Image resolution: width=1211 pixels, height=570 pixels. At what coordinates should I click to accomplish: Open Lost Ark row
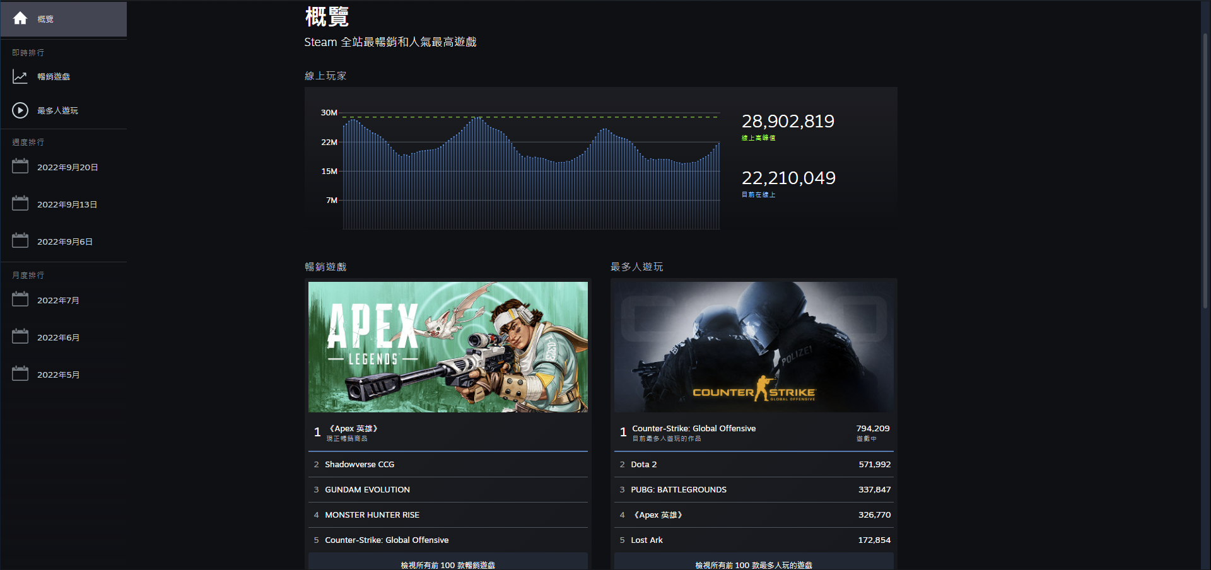754,540
